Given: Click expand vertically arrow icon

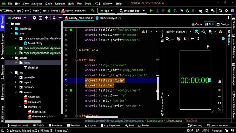Looking at the screenshot, I should point(198,38).
